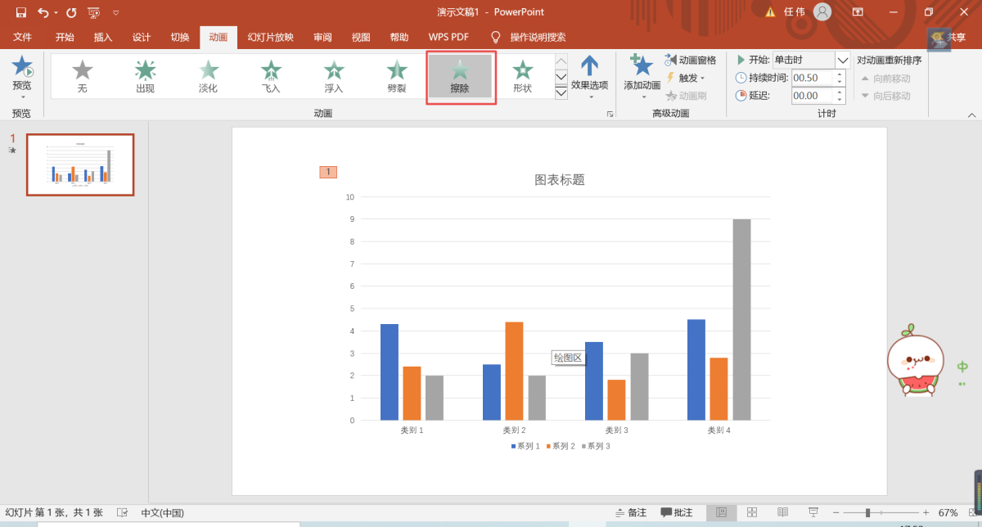Expand the animation gallery more arrow

pos(561,93)
